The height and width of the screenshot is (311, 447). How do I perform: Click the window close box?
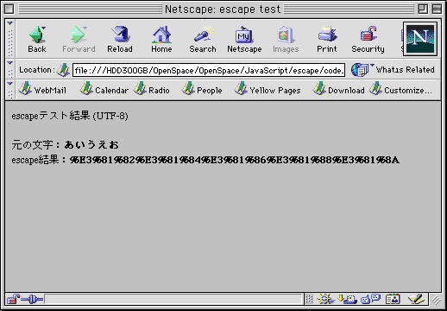click(x=9, y=9)
